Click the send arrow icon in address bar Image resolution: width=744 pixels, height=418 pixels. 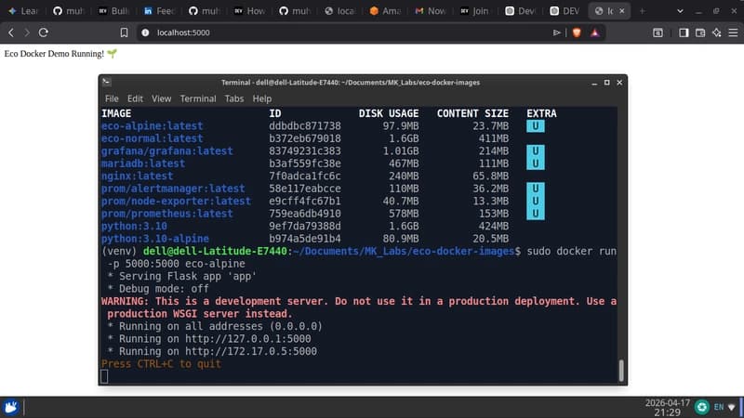(x=556, y=33)
